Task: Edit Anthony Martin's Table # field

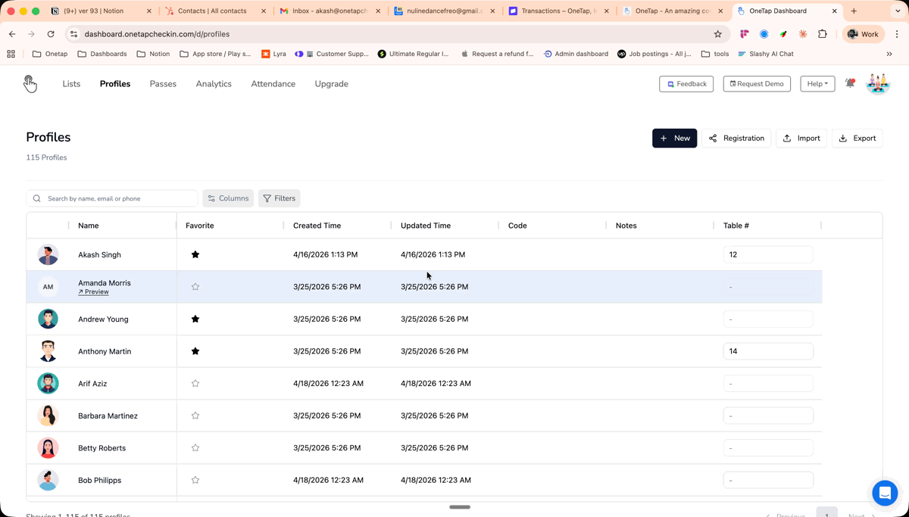Action: coord(768,351)
